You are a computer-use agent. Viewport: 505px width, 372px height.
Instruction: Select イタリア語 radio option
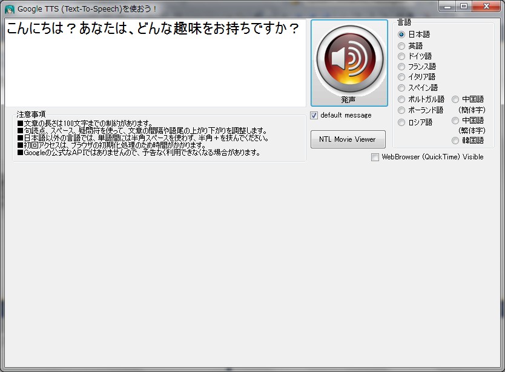click(x=401, y=77)
